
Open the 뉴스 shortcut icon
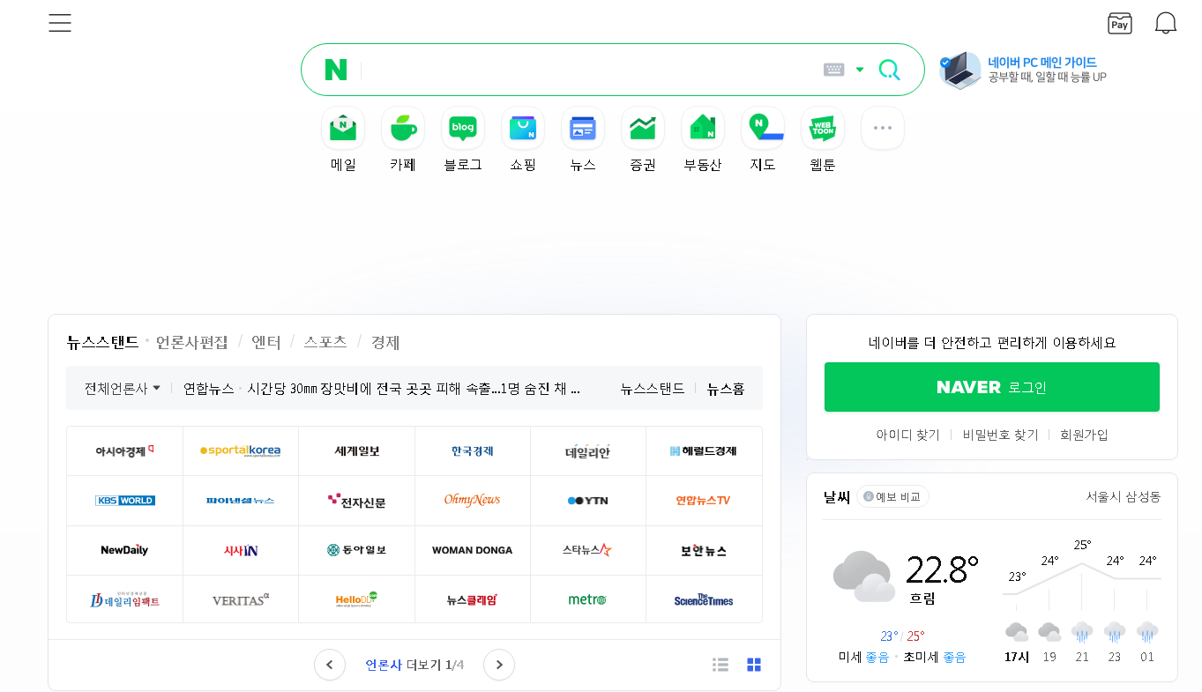[x=583, y=129]
